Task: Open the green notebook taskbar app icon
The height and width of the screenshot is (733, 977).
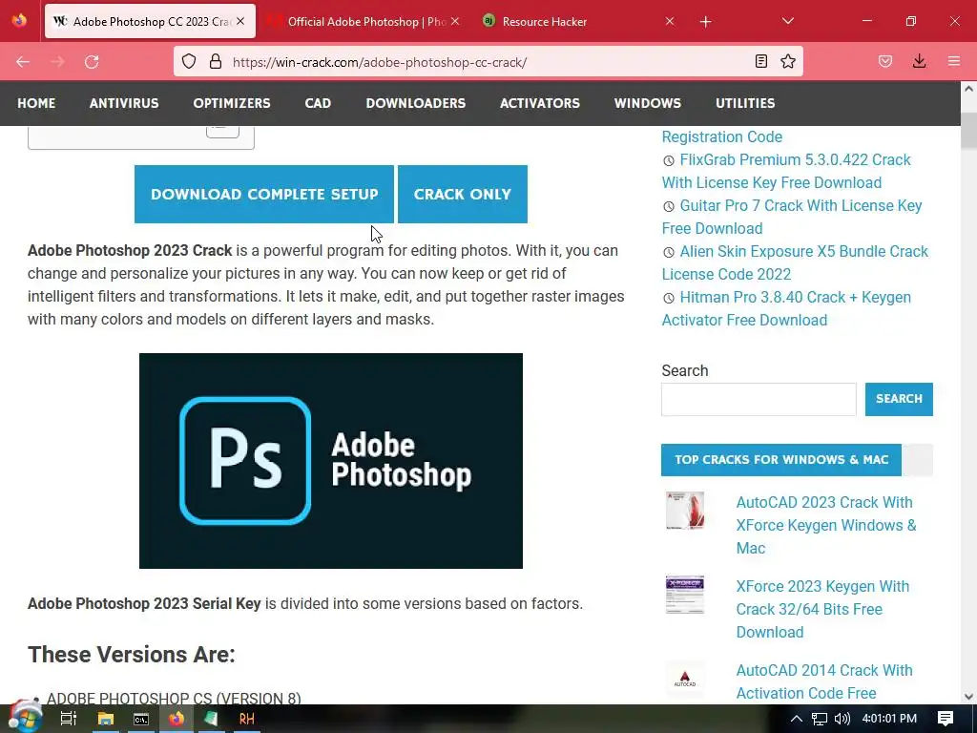Action: pyautogui.click(x=211, y=719)
